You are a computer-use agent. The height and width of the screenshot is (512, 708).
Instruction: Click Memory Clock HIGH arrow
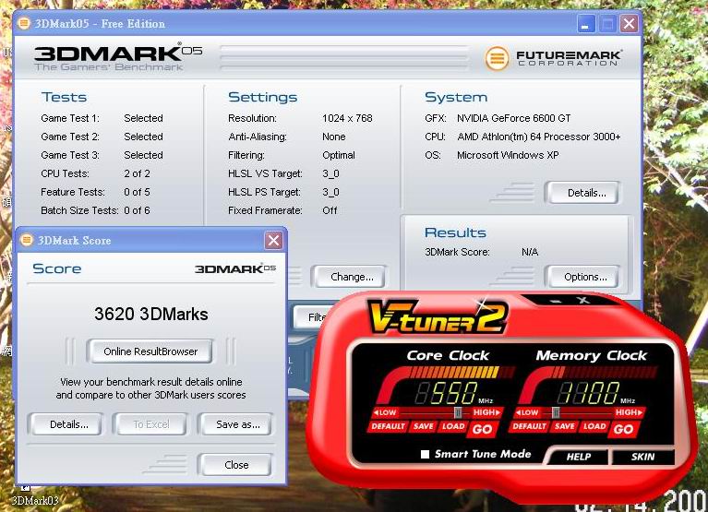tap(628, 412)
